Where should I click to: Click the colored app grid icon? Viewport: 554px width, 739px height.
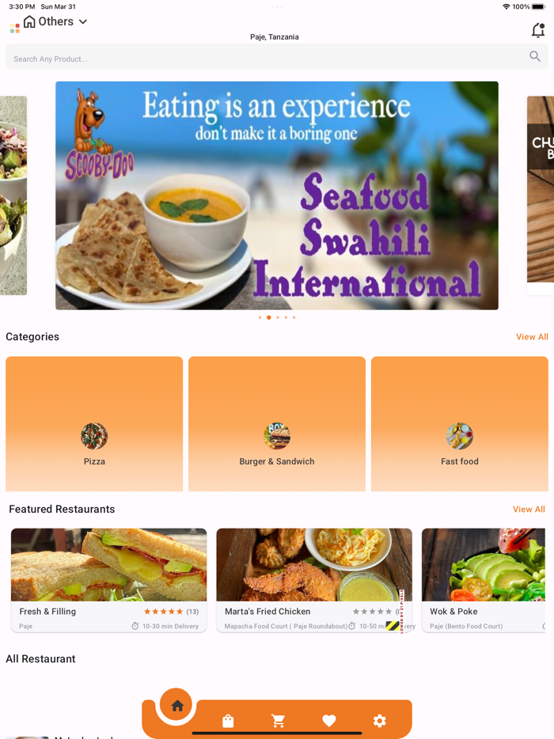tap(14, 28)
